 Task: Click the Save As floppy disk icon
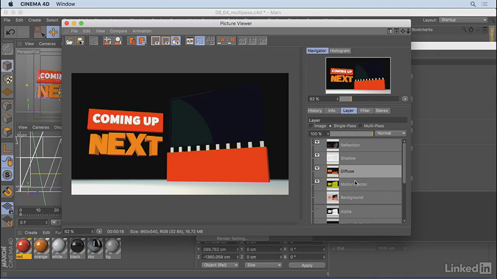point(80,41)
